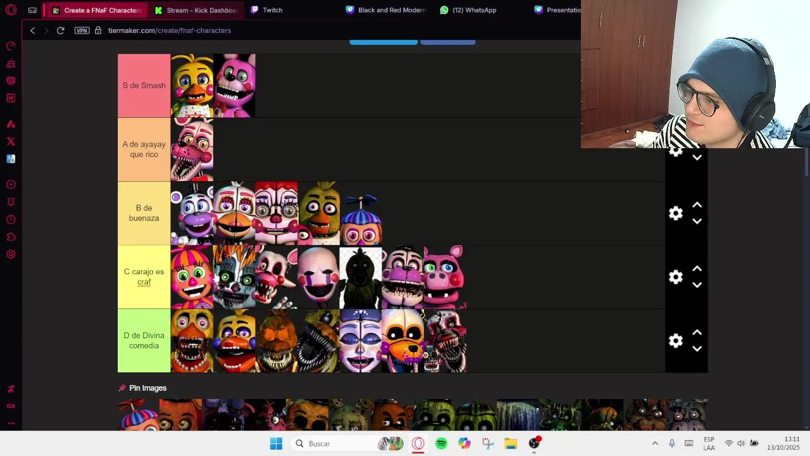Move A de ayayay row down

[x=697, y=158]
